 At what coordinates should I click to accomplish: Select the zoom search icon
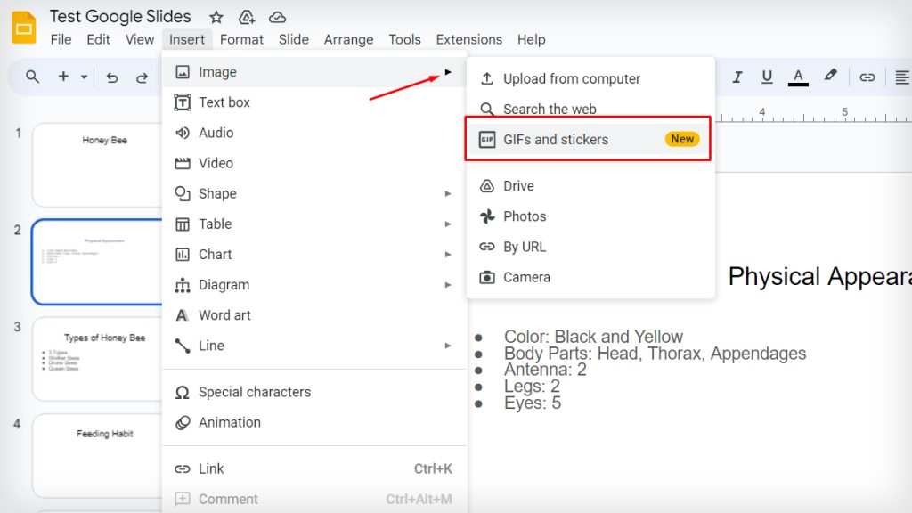tap(32, 77)
